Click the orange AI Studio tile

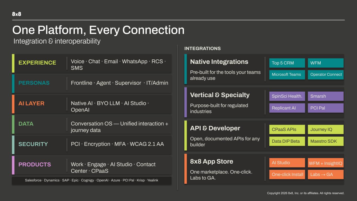tap(287, 163)
